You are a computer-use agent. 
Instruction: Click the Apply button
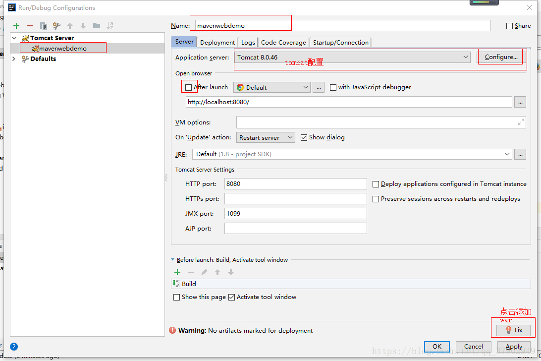pos(514,347)
